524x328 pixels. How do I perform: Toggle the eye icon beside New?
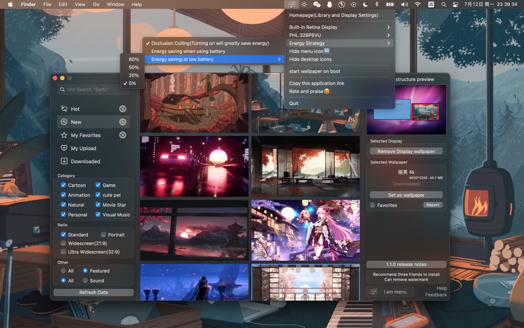click(x=122, y=121)
